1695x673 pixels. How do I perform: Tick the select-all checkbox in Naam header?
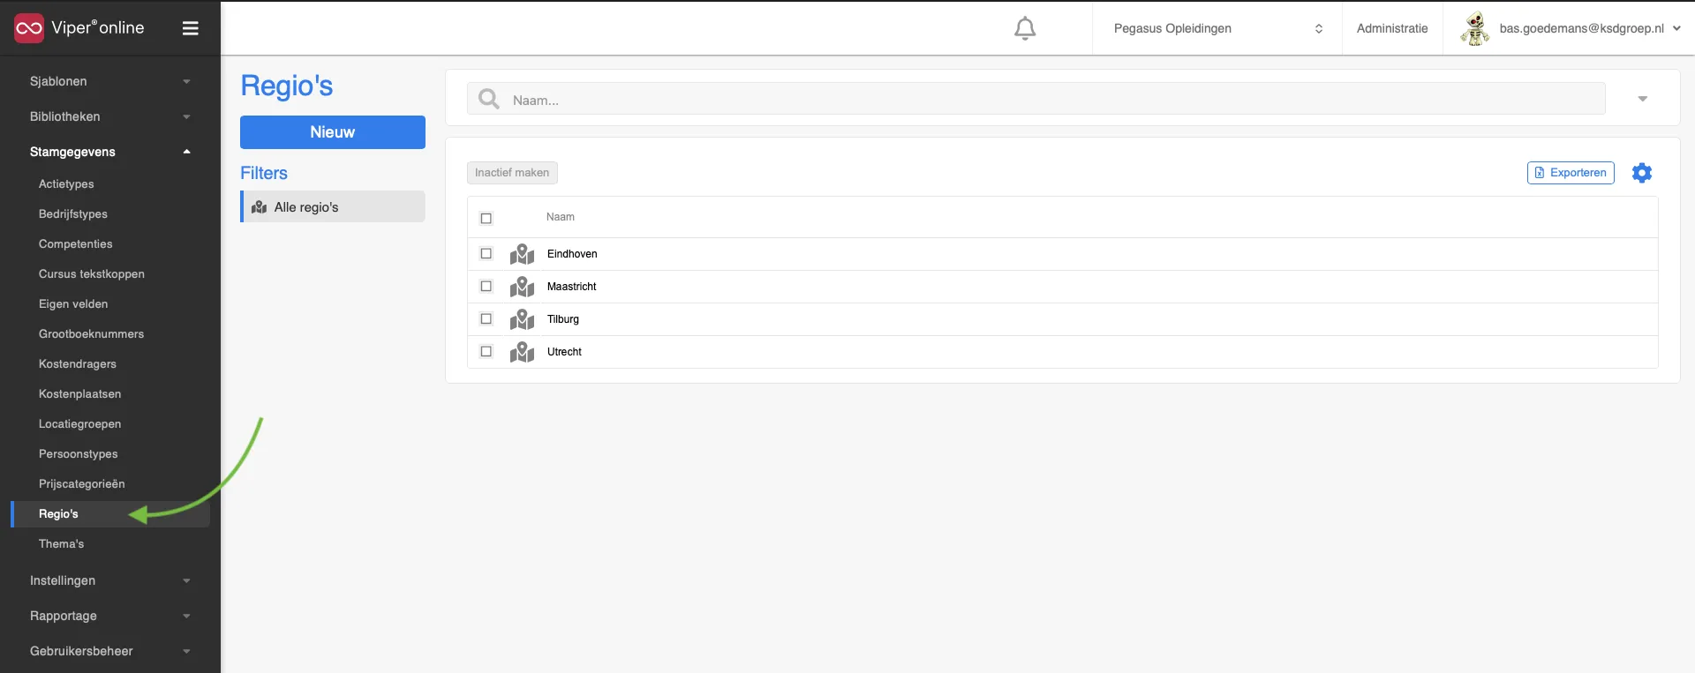coord(486,218)
